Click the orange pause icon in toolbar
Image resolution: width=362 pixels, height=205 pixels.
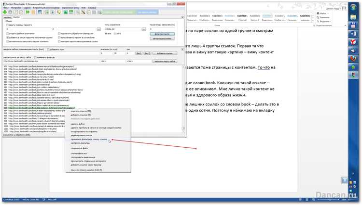click(33, 12)
